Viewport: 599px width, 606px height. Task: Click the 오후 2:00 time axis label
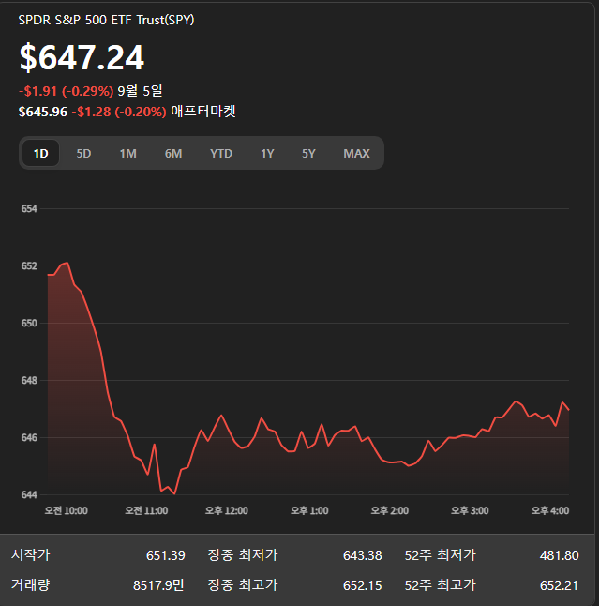click(390, 510)
